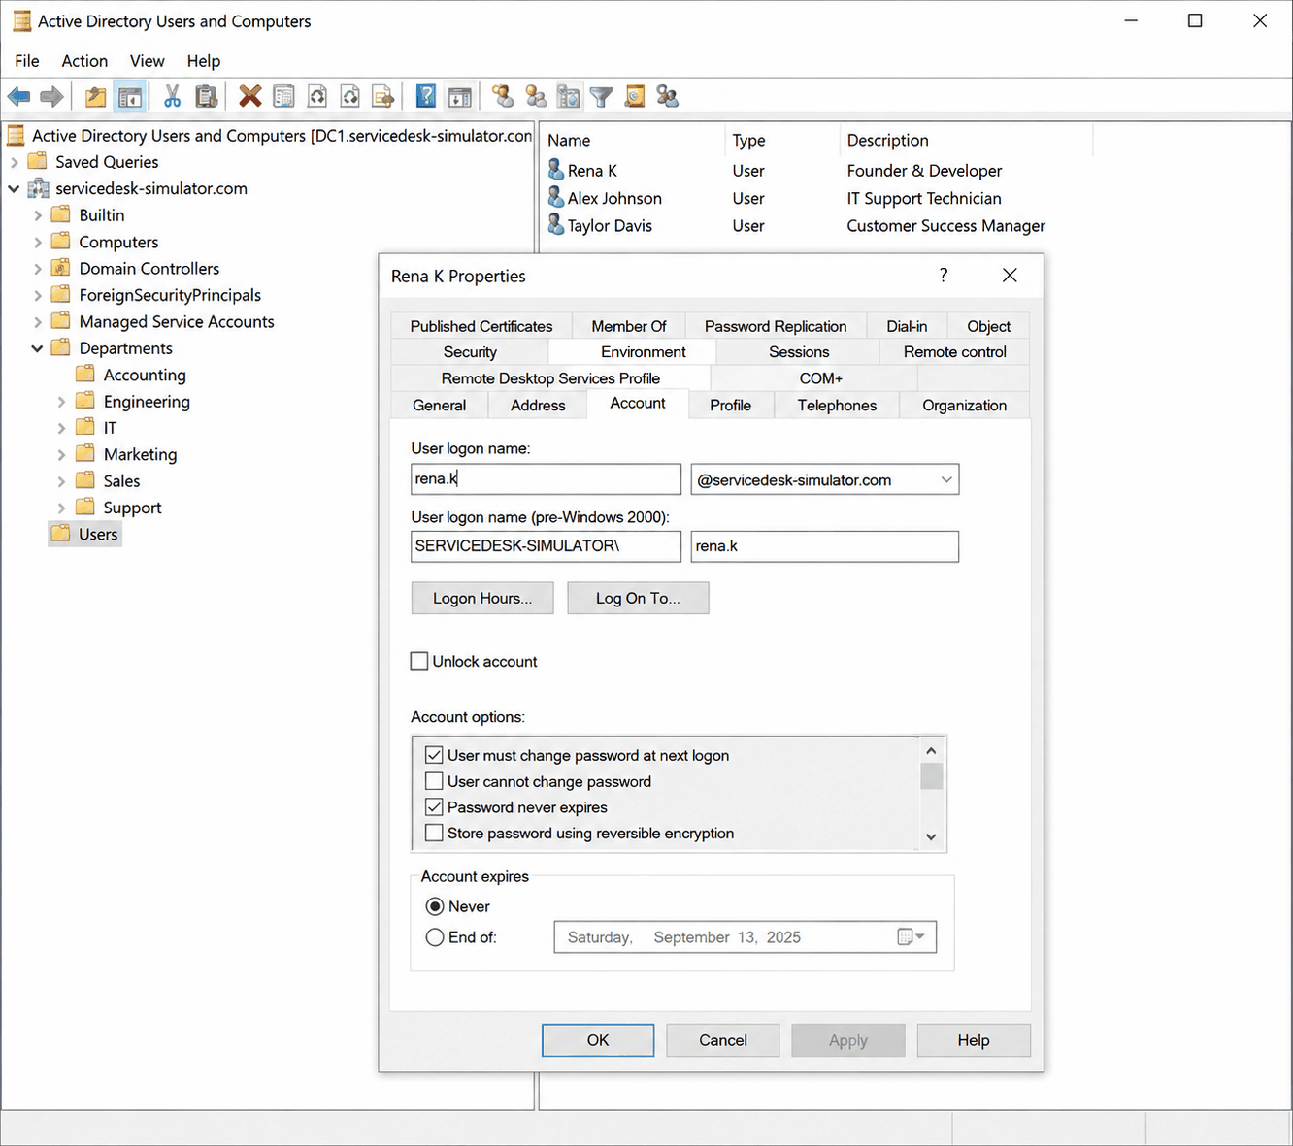Click the Back arrow in the toolbar
The width and height of the screenshot is (1293, 1146).
19,96
